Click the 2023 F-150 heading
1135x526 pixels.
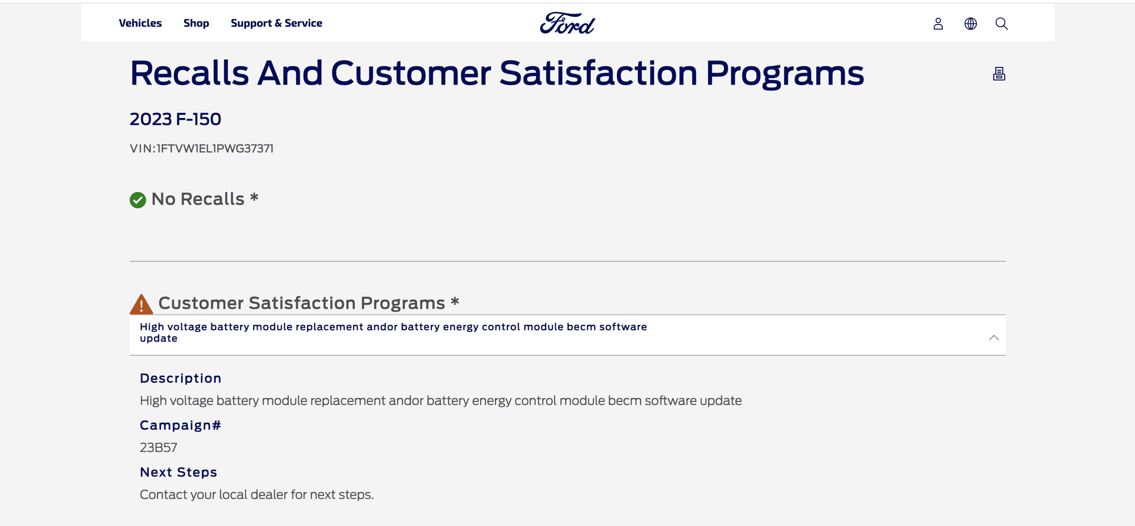click(176, 119)
